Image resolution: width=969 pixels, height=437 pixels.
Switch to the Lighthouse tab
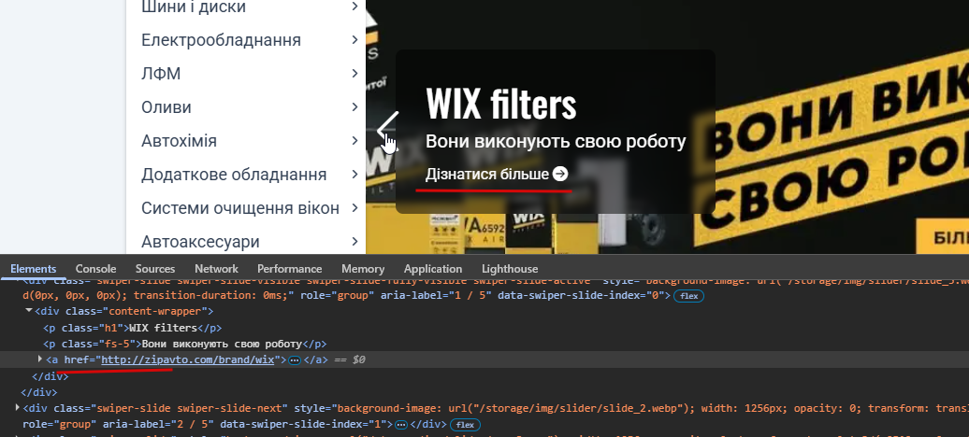point(510,269)
